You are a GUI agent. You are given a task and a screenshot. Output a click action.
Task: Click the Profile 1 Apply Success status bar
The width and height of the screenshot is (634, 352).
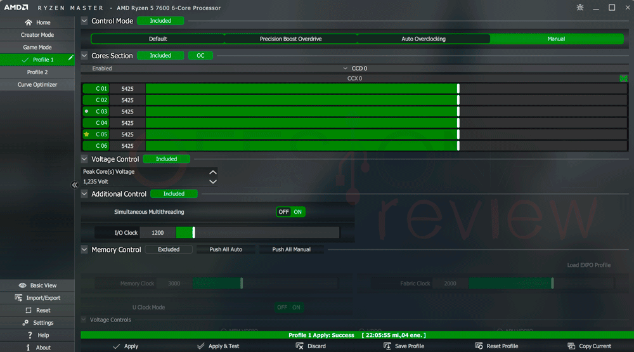click(x=357, y=335)
